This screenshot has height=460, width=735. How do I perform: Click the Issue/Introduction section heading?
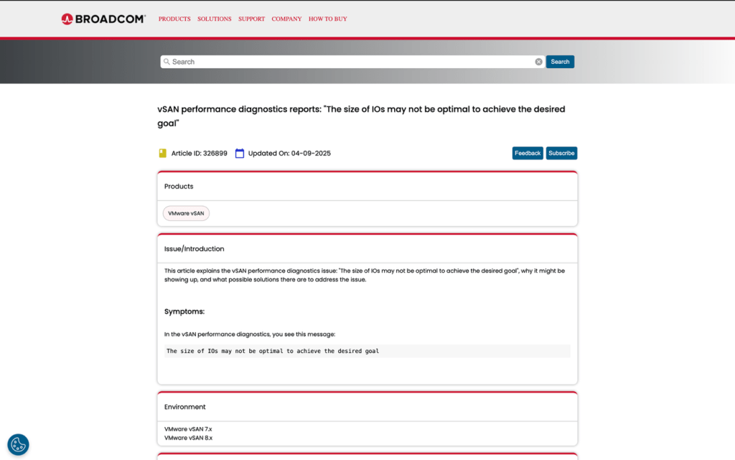194,249
